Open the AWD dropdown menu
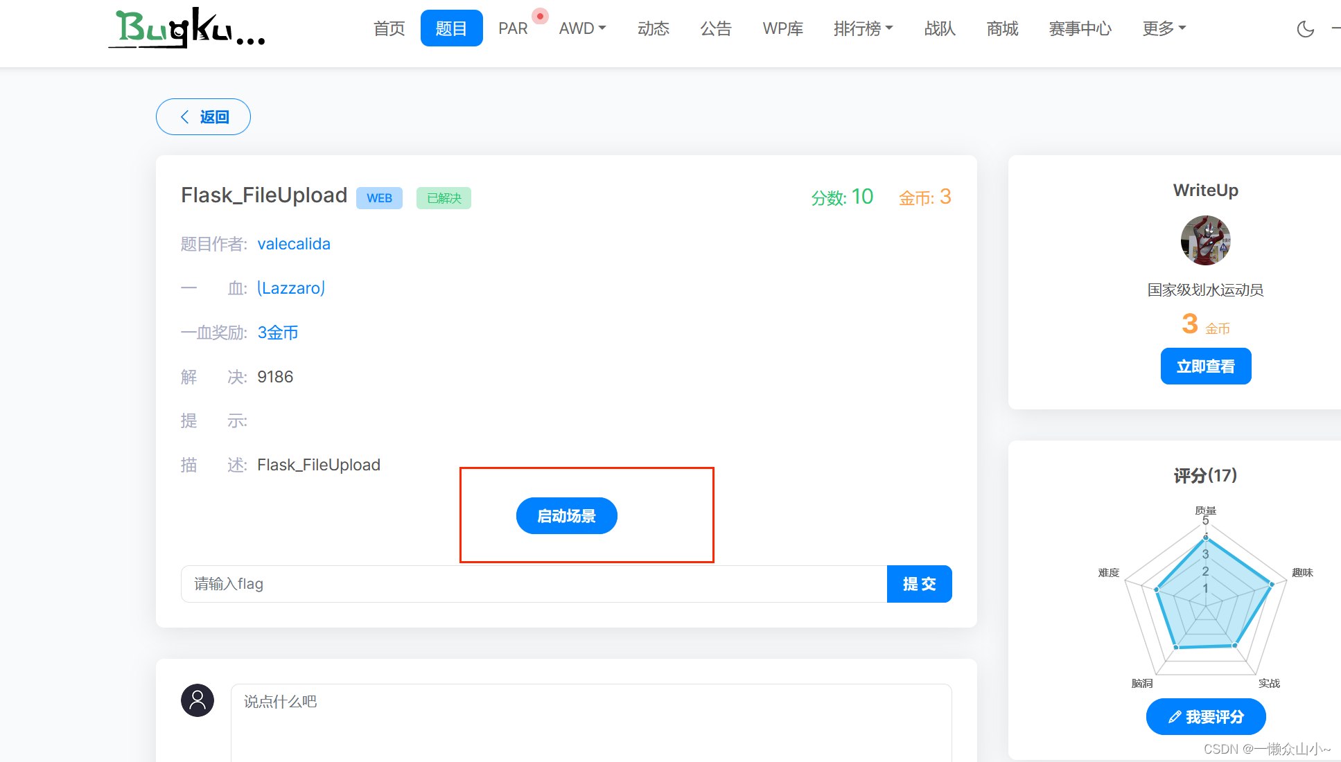The image size is (1341, 762). 581,28
